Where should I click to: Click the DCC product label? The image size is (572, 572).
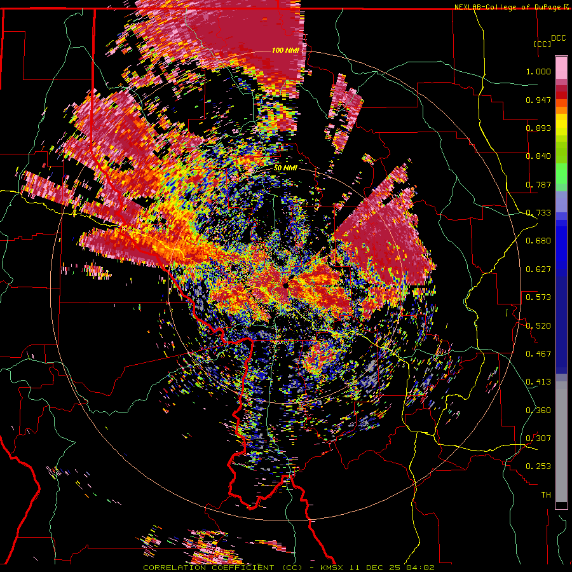pyautogui.click(x=558, y=38)
